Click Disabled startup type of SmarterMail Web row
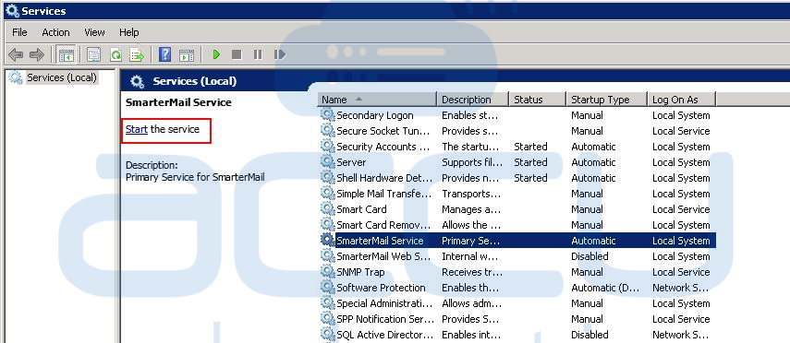 (590, 256)
